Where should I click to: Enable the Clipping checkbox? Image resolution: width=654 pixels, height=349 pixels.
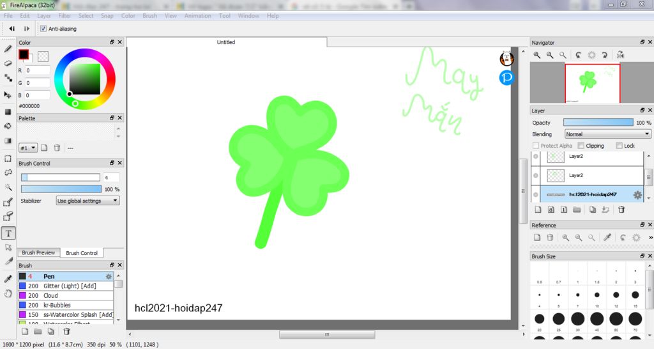[x=581, y=146]
